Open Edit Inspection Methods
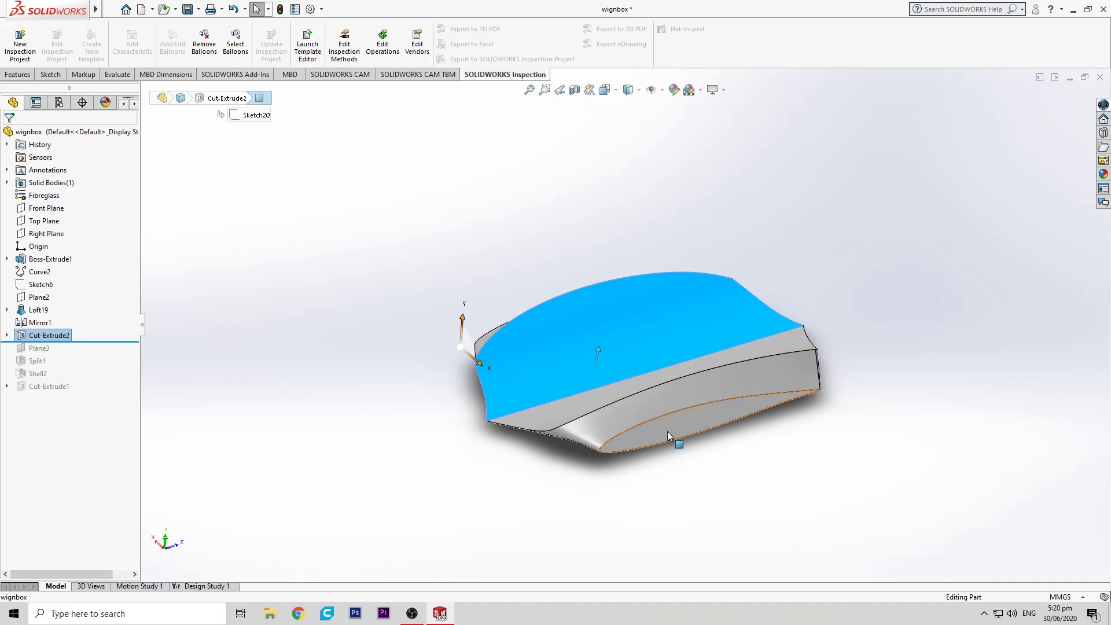 click(344, 46)
